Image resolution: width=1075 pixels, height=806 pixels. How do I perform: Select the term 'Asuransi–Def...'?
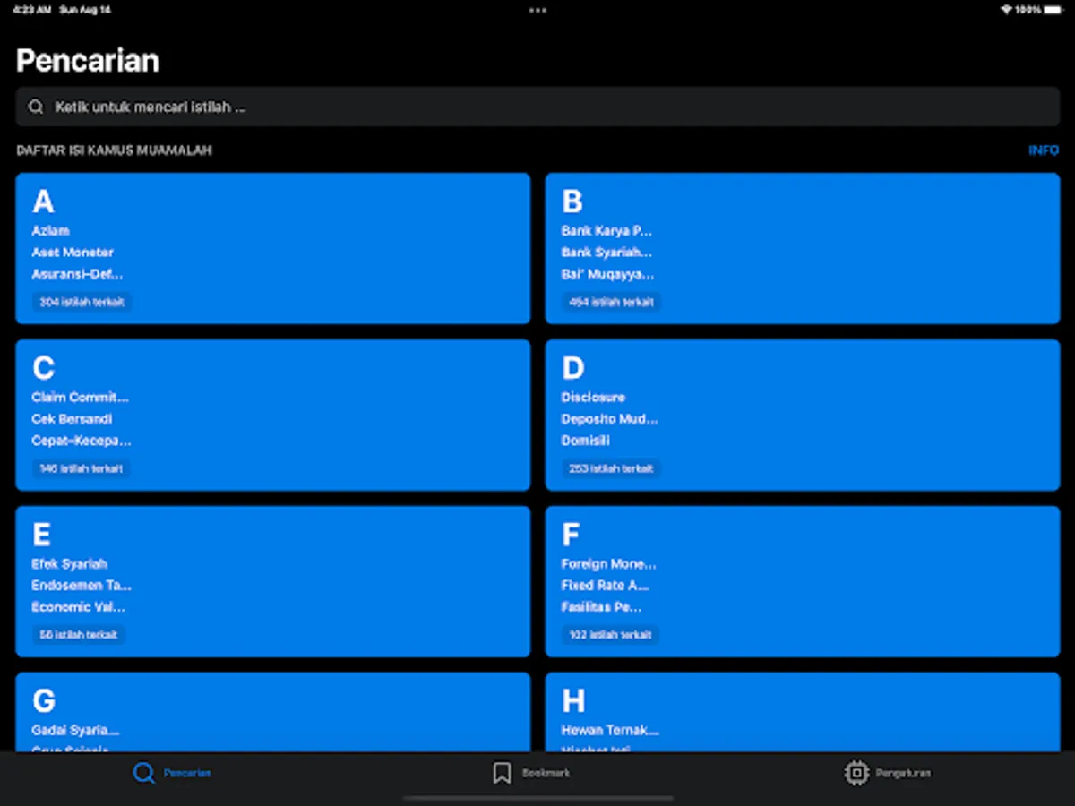pos(77,274)
